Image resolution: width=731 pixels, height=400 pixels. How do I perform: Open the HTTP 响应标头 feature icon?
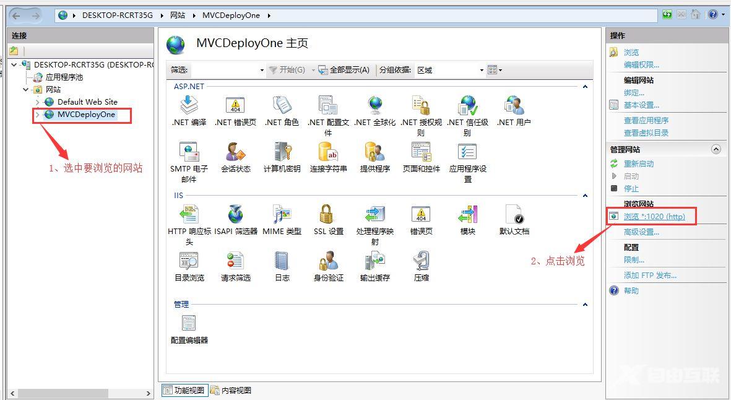pos(189,214)
